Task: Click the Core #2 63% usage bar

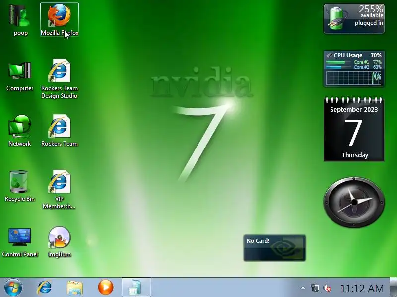Action: pyautogui.click(x=339, y=67)
